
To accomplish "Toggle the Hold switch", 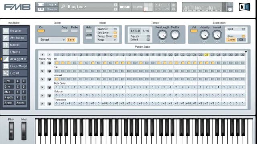I will click(x=88, y=30).
